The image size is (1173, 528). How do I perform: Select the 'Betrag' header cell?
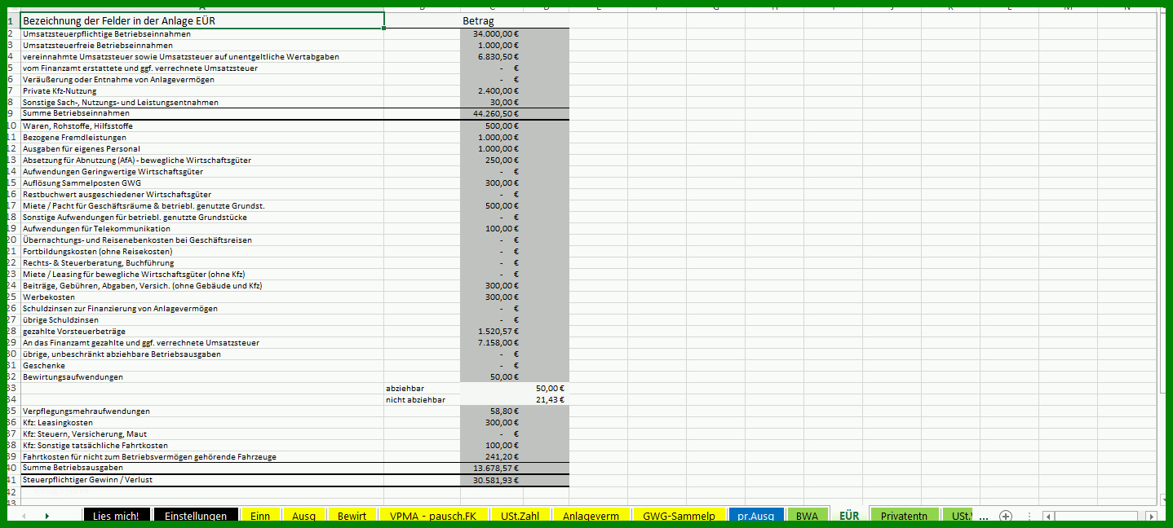[x=477, y=20]
